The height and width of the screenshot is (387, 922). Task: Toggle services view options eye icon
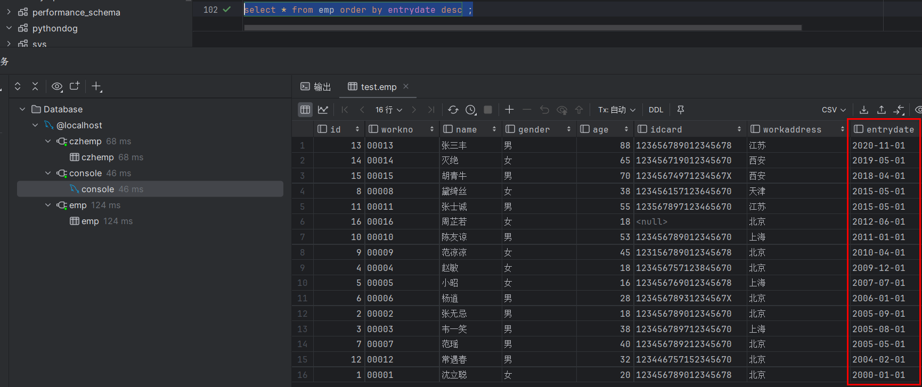coord(57,86)
